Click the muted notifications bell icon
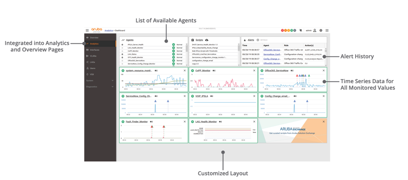 (301, 30)
